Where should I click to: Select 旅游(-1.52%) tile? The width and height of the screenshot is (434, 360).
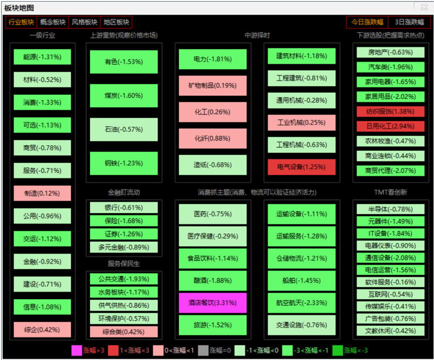click(212, 325)
